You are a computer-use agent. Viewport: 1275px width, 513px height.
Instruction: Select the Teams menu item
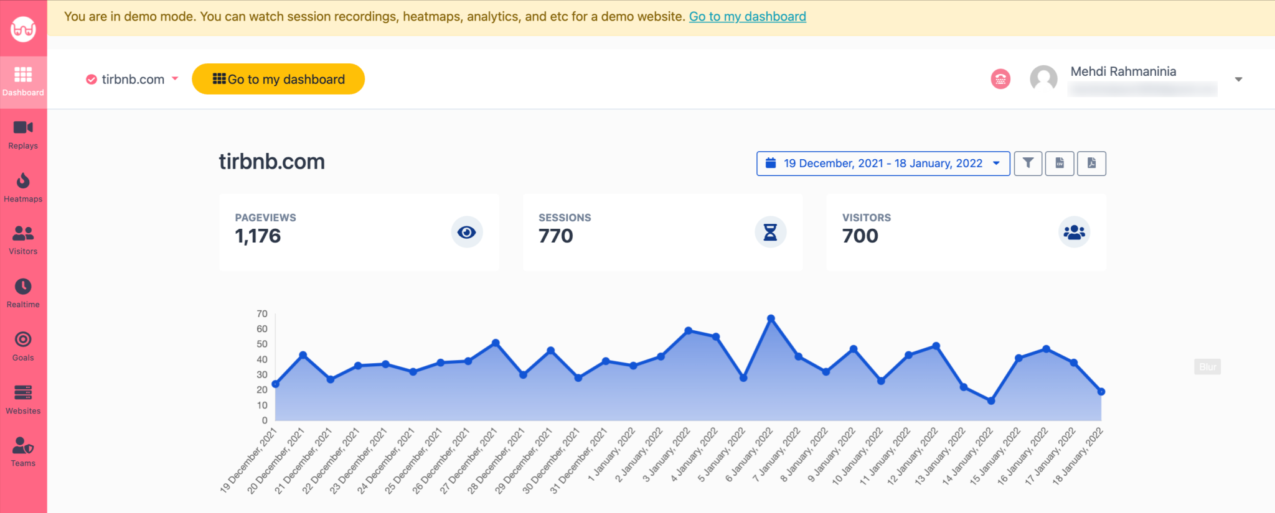(23, 452)
